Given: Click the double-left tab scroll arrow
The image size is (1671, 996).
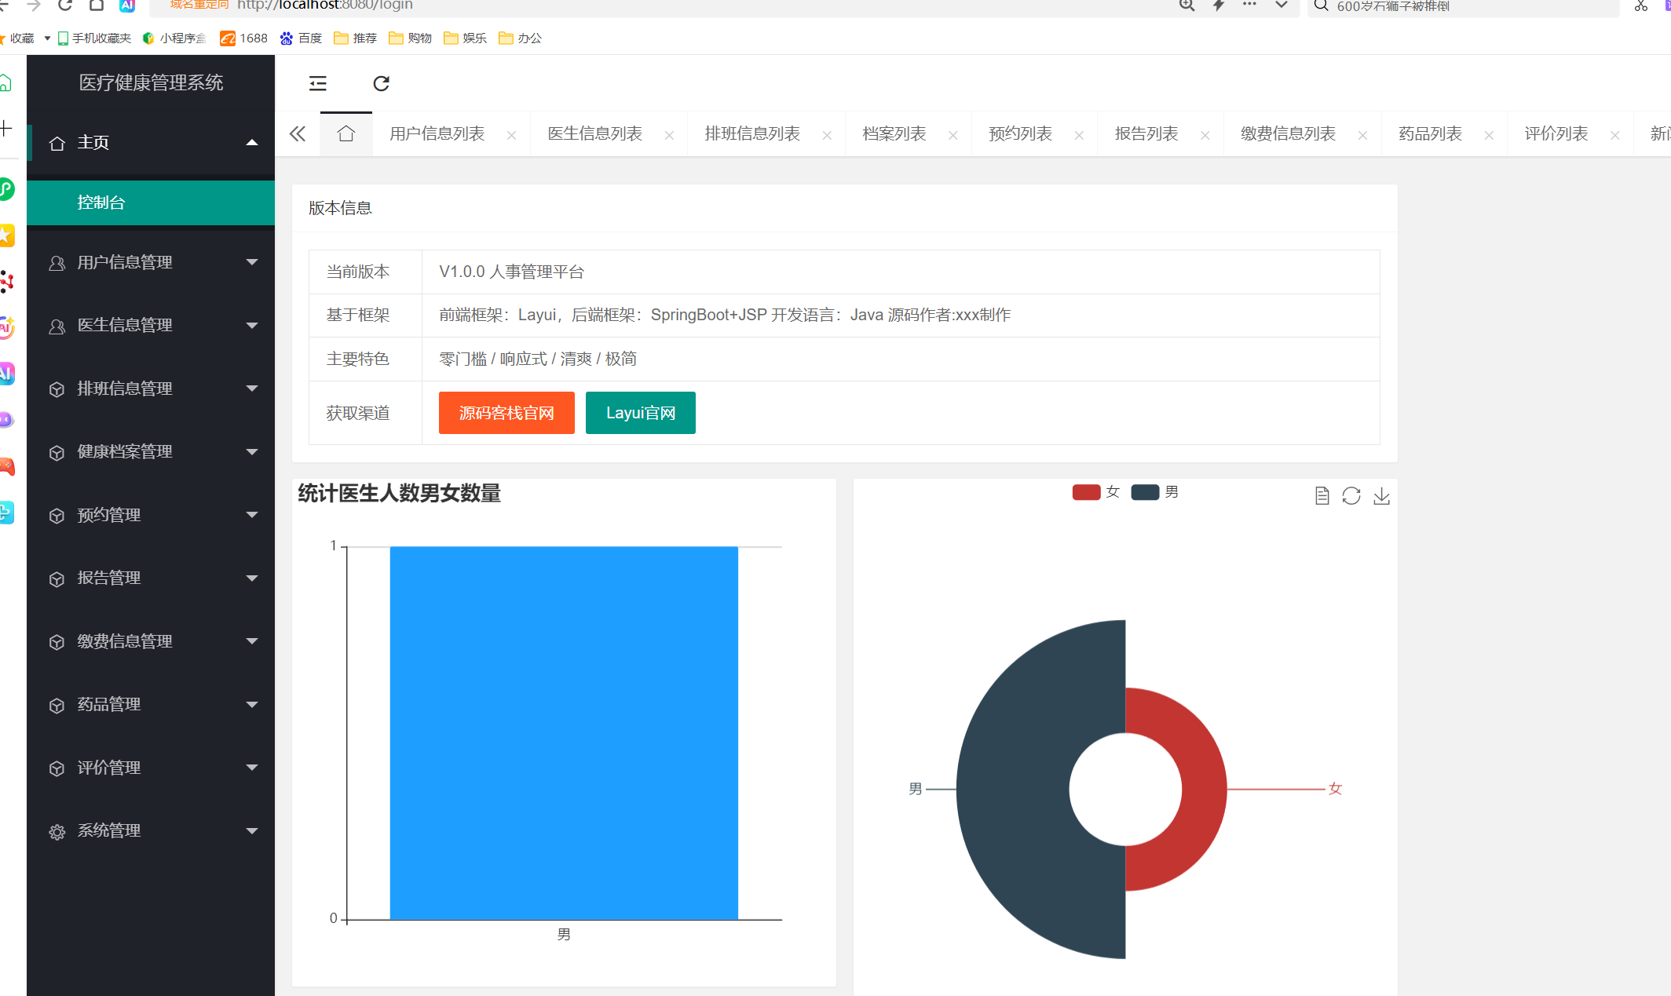Looking at the screenshot, I should click(298, 134).
